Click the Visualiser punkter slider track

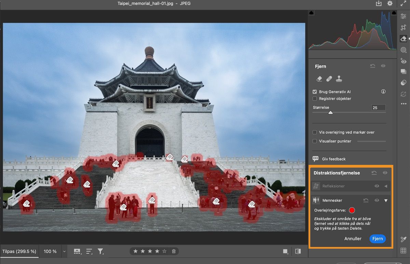[371, 141]
